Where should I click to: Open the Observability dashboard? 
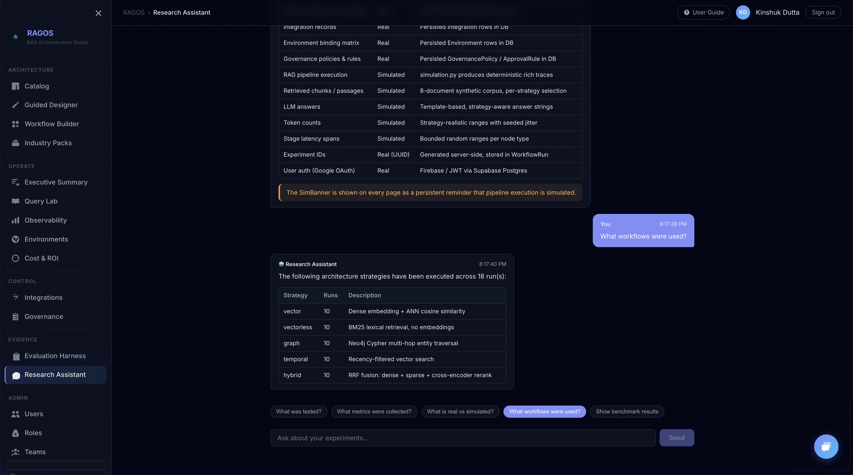point(46,220)
